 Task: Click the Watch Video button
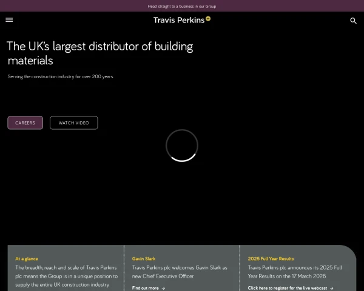tap(74, 122)
